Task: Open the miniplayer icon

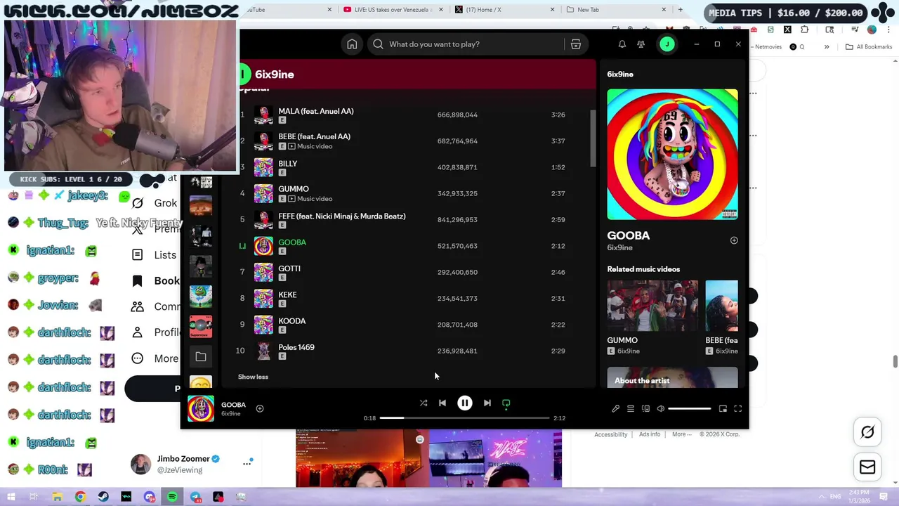Action: pos(723,408)
